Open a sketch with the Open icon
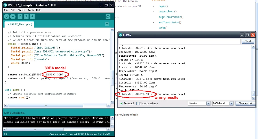 pyautogui.click(x=26, y=16)
